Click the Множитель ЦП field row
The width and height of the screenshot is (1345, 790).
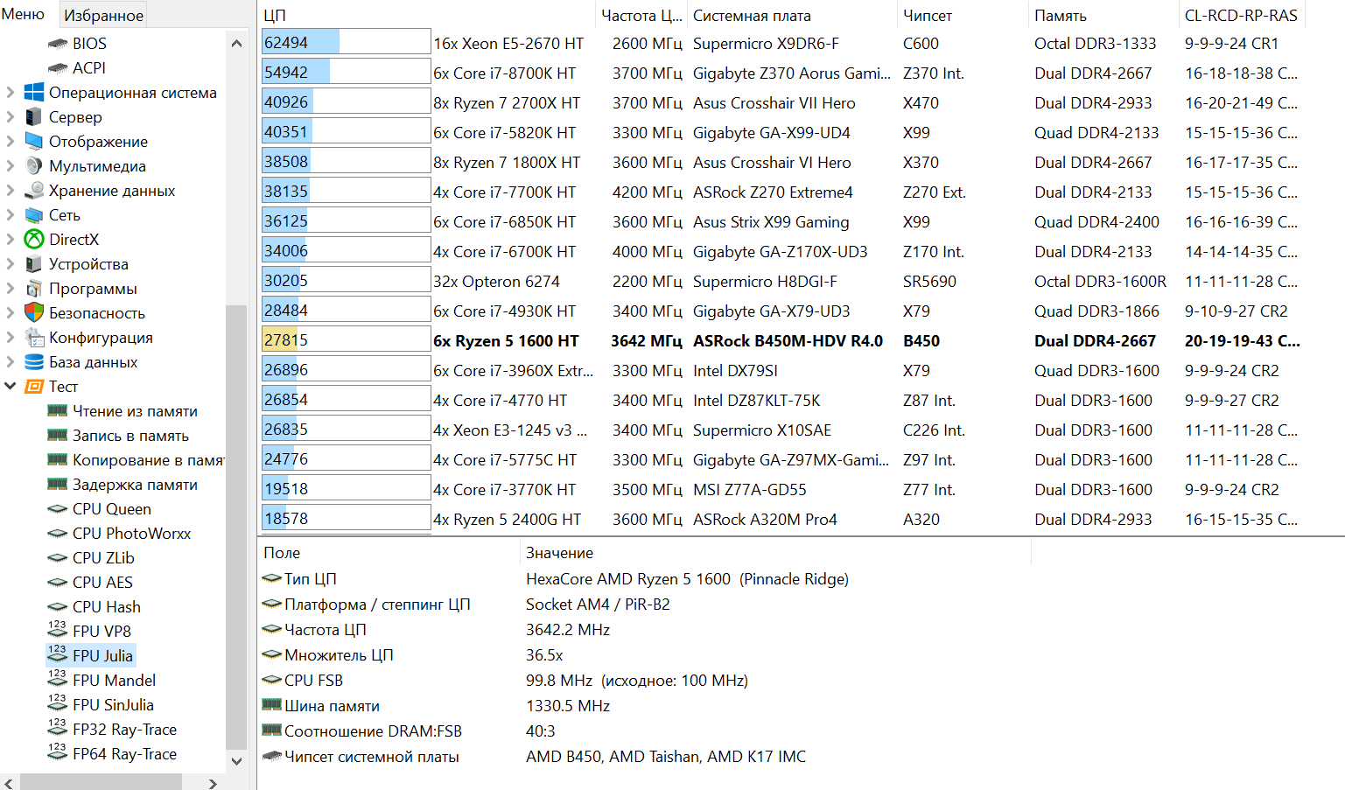coord(646,655)
